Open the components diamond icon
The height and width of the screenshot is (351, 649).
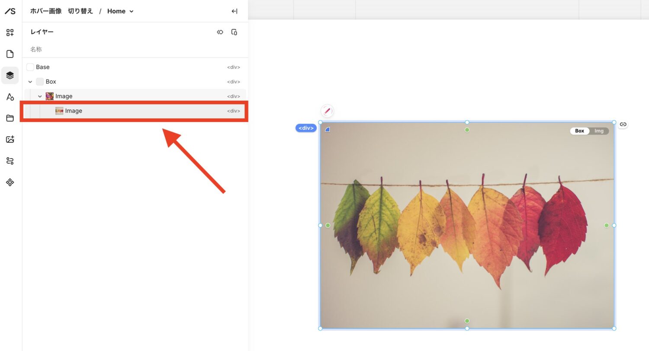[x=10, y=182]
